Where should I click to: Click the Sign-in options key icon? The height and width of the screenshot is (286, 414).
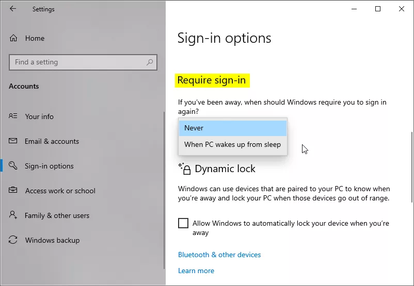(13, 165)
